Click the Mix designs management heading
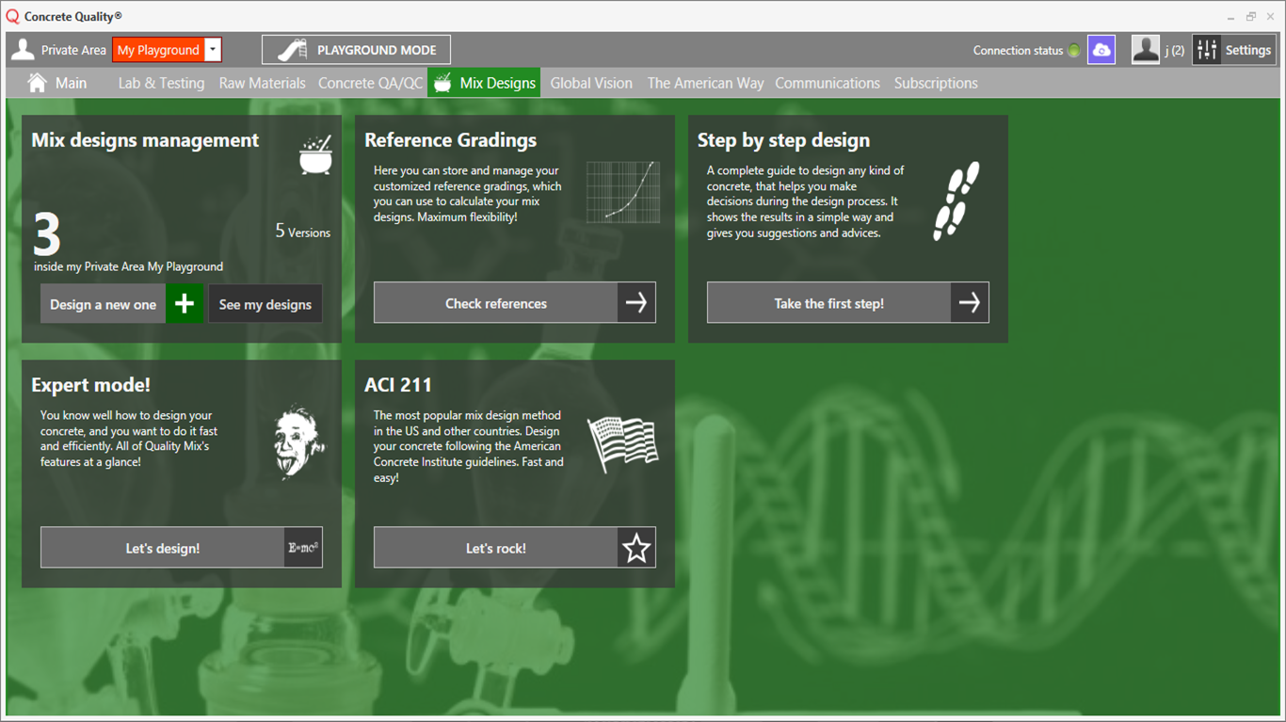The width and height of the screenshot is (1286, 722). pyautogui.click(x=145, y=140)
